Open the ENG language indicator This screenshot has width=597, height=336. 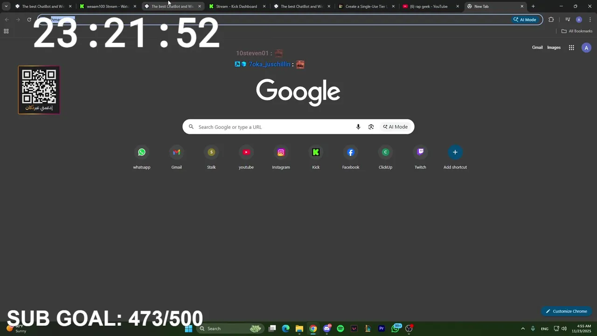[545, 329]
